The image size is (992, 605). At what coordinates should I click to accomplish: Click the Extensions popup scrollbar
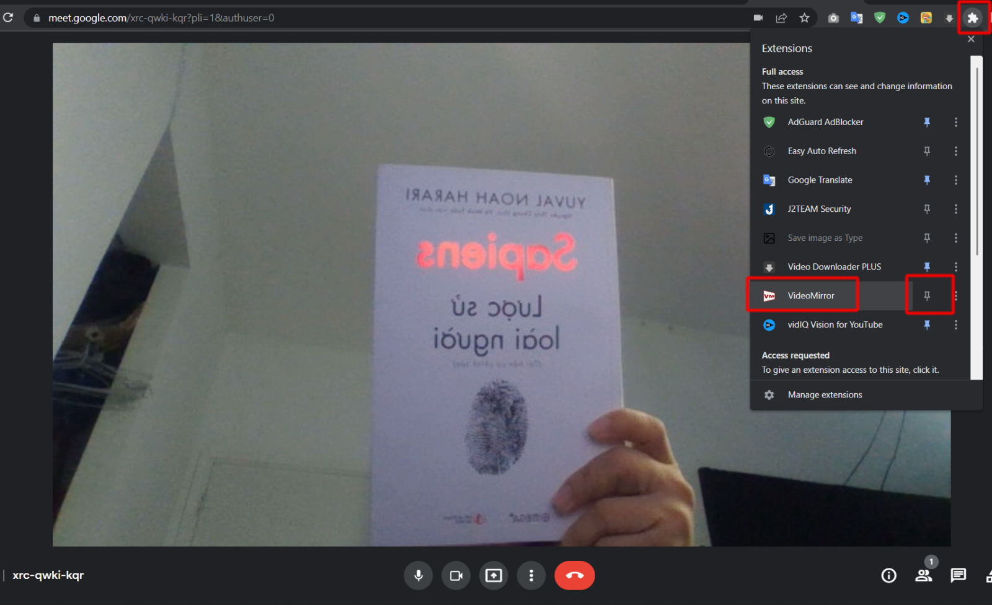coord(976,161)
